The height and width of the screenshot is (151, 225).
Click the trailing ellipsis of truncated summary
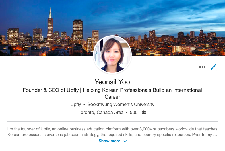pos(215,135)
